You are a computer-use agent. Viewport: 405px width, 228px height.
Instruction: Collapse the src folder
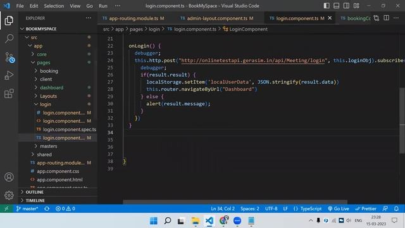point(34,37)
